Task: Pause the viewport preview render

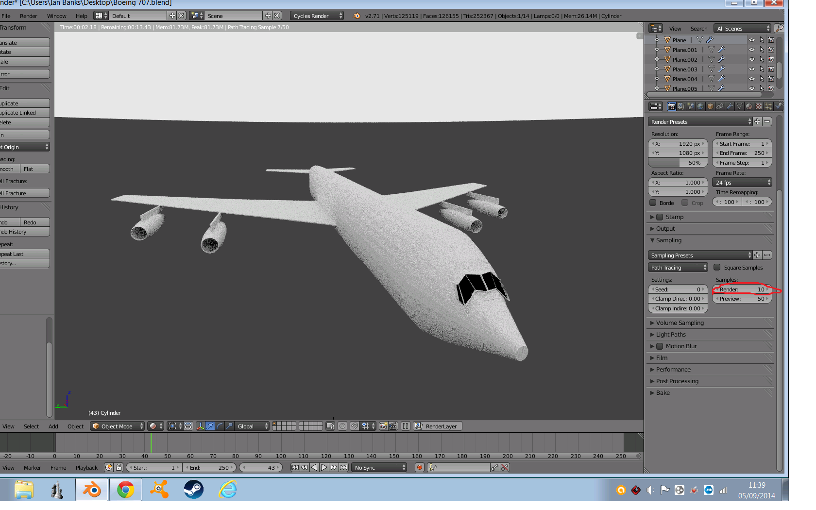Action: click(x=406, y=426)
